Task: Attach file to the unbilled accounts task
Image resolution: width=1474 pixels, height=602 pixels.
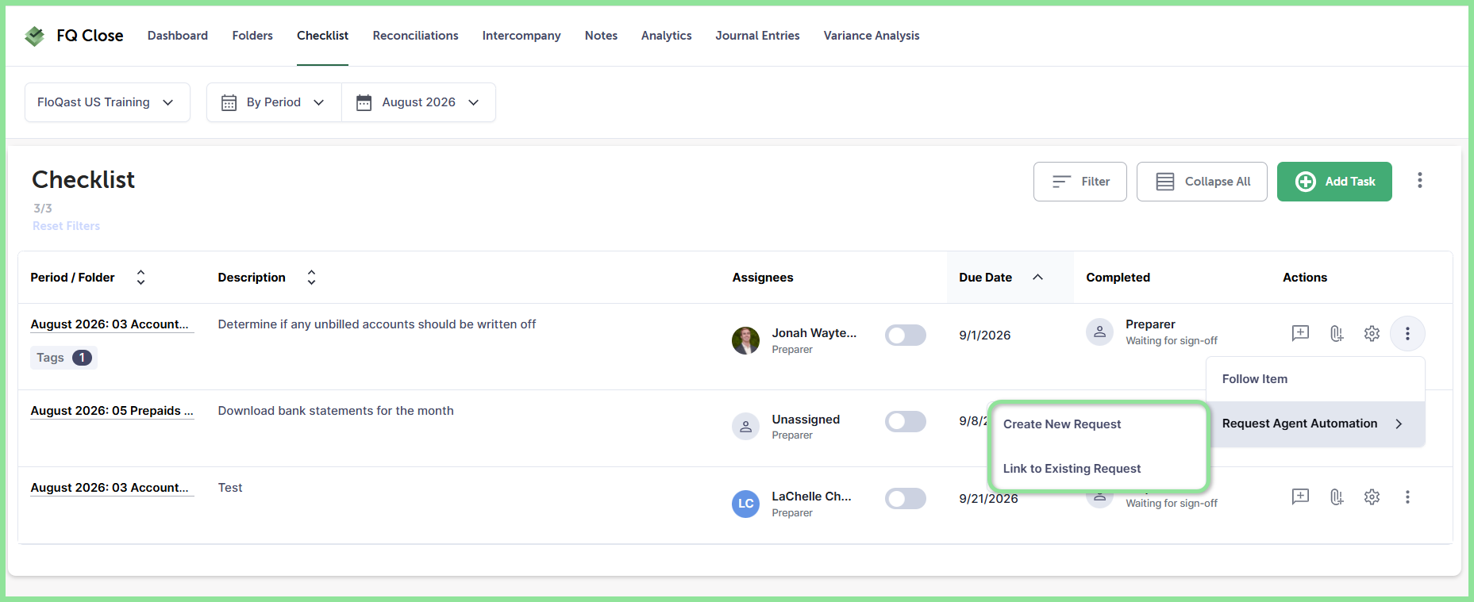Action: click(x=1337, y=333)
